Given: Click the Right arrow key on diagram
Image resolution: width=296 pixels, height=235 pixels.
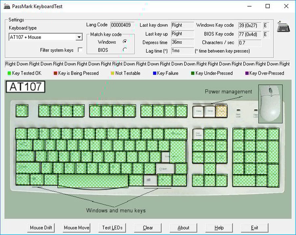Looking at the screenshot, I should [x=221, y=180].
